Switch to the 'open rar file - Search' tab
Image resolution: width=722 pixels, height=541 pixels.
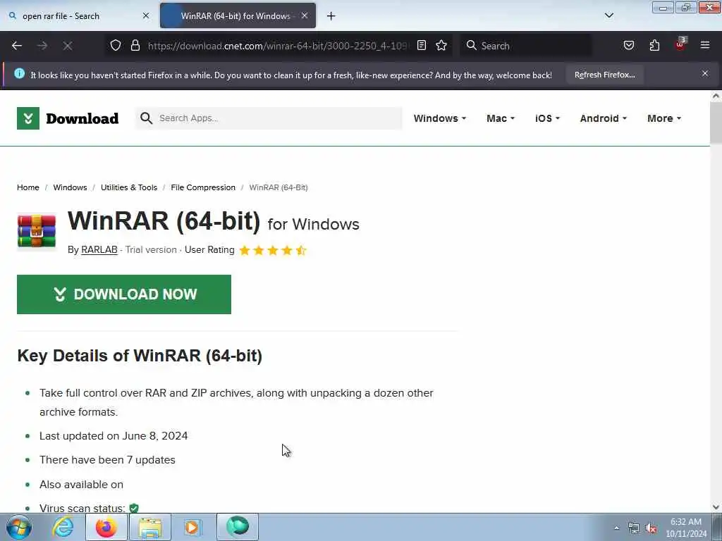tap(79, 15)
